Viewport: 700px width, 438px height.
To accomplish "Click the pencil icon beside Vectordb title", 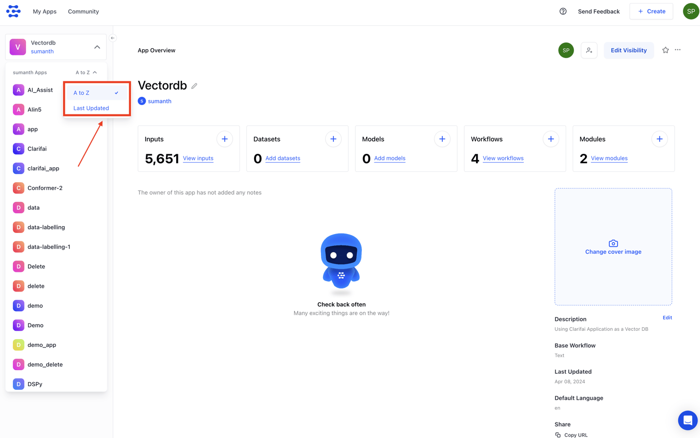I will (x=194, y=86).
